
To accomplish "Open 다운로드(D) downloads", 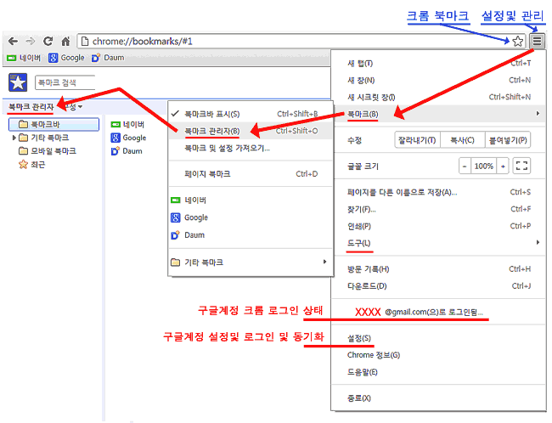I will click(x=439, y=286).
